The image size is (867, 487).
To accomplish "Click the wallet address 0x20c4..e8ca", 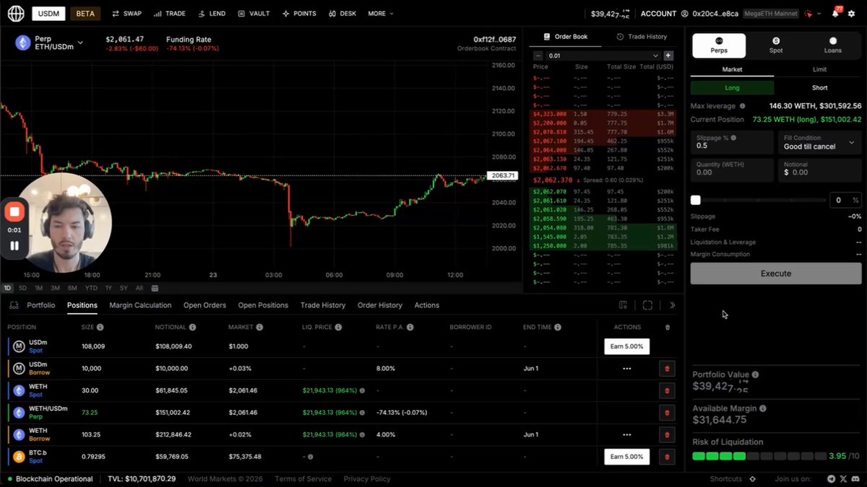I will coord(716,13).
